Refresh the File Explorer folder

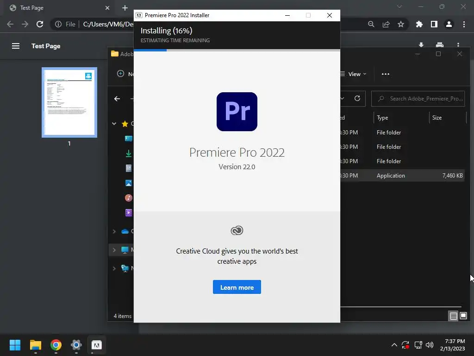pos(357,98)
